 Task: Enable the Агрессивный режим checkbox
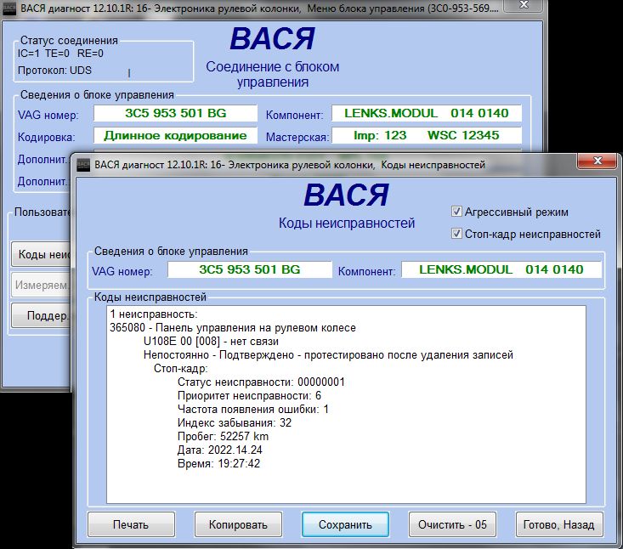[x=457, y=212]
